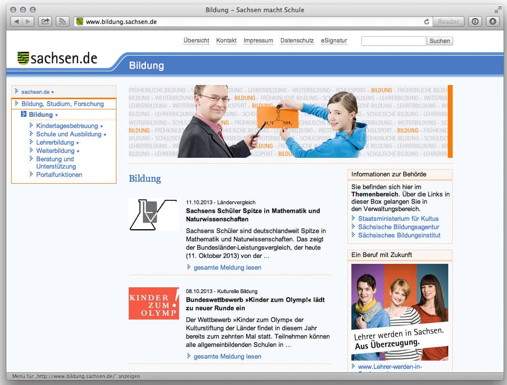Open the Downloads arrow icon

click(492, 21)
